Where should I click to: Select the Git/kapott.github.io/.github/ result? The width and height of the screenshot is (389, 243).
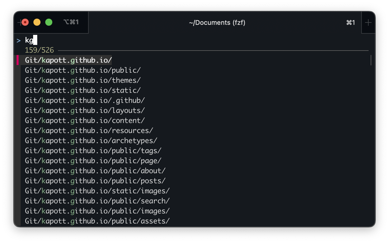coord(85,101)
